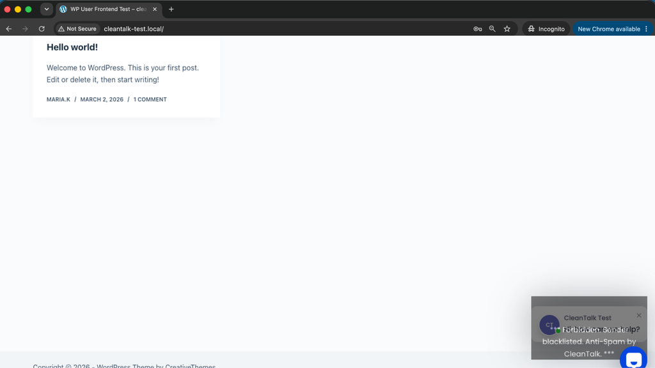
Task: Click the CT avatar in chat popup
Action: [x=549, y=325]
